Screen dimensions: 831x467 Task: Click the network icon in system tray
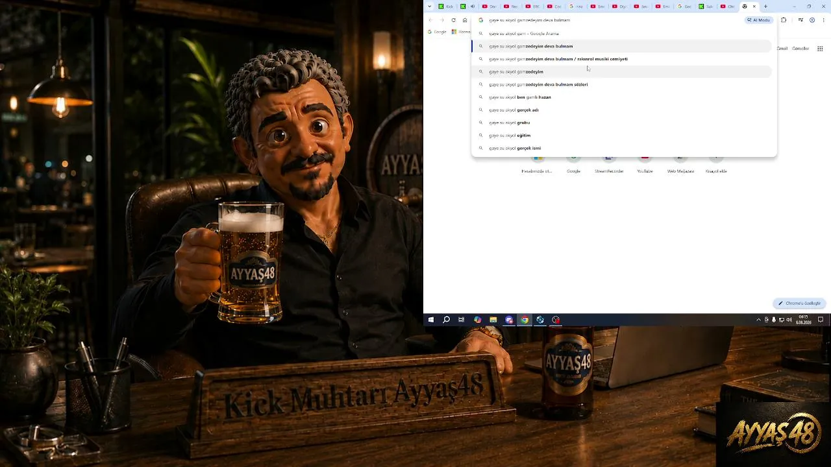pyautogui.click(x=782, y=320)
